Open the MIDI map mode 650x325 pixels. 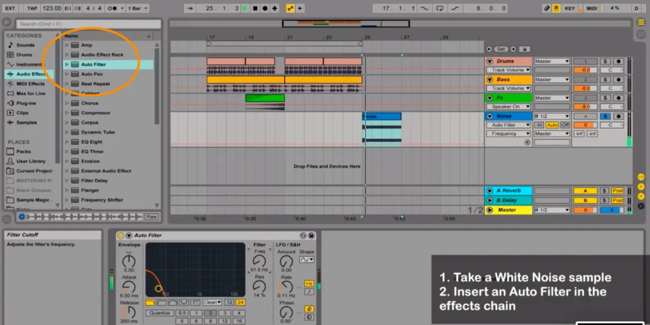click(592, 8)
